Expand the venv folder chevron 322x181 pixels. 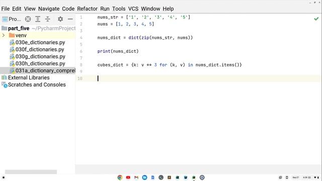pyautogui.click(x=4, y=35)
